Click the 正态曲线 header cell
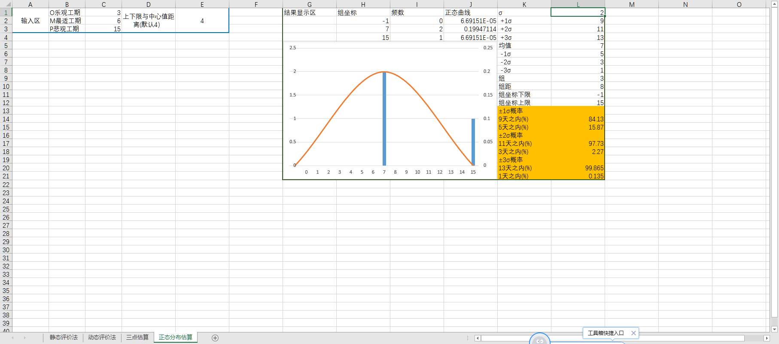The height and width of the screenshot is (344, 779). (471, 12)
